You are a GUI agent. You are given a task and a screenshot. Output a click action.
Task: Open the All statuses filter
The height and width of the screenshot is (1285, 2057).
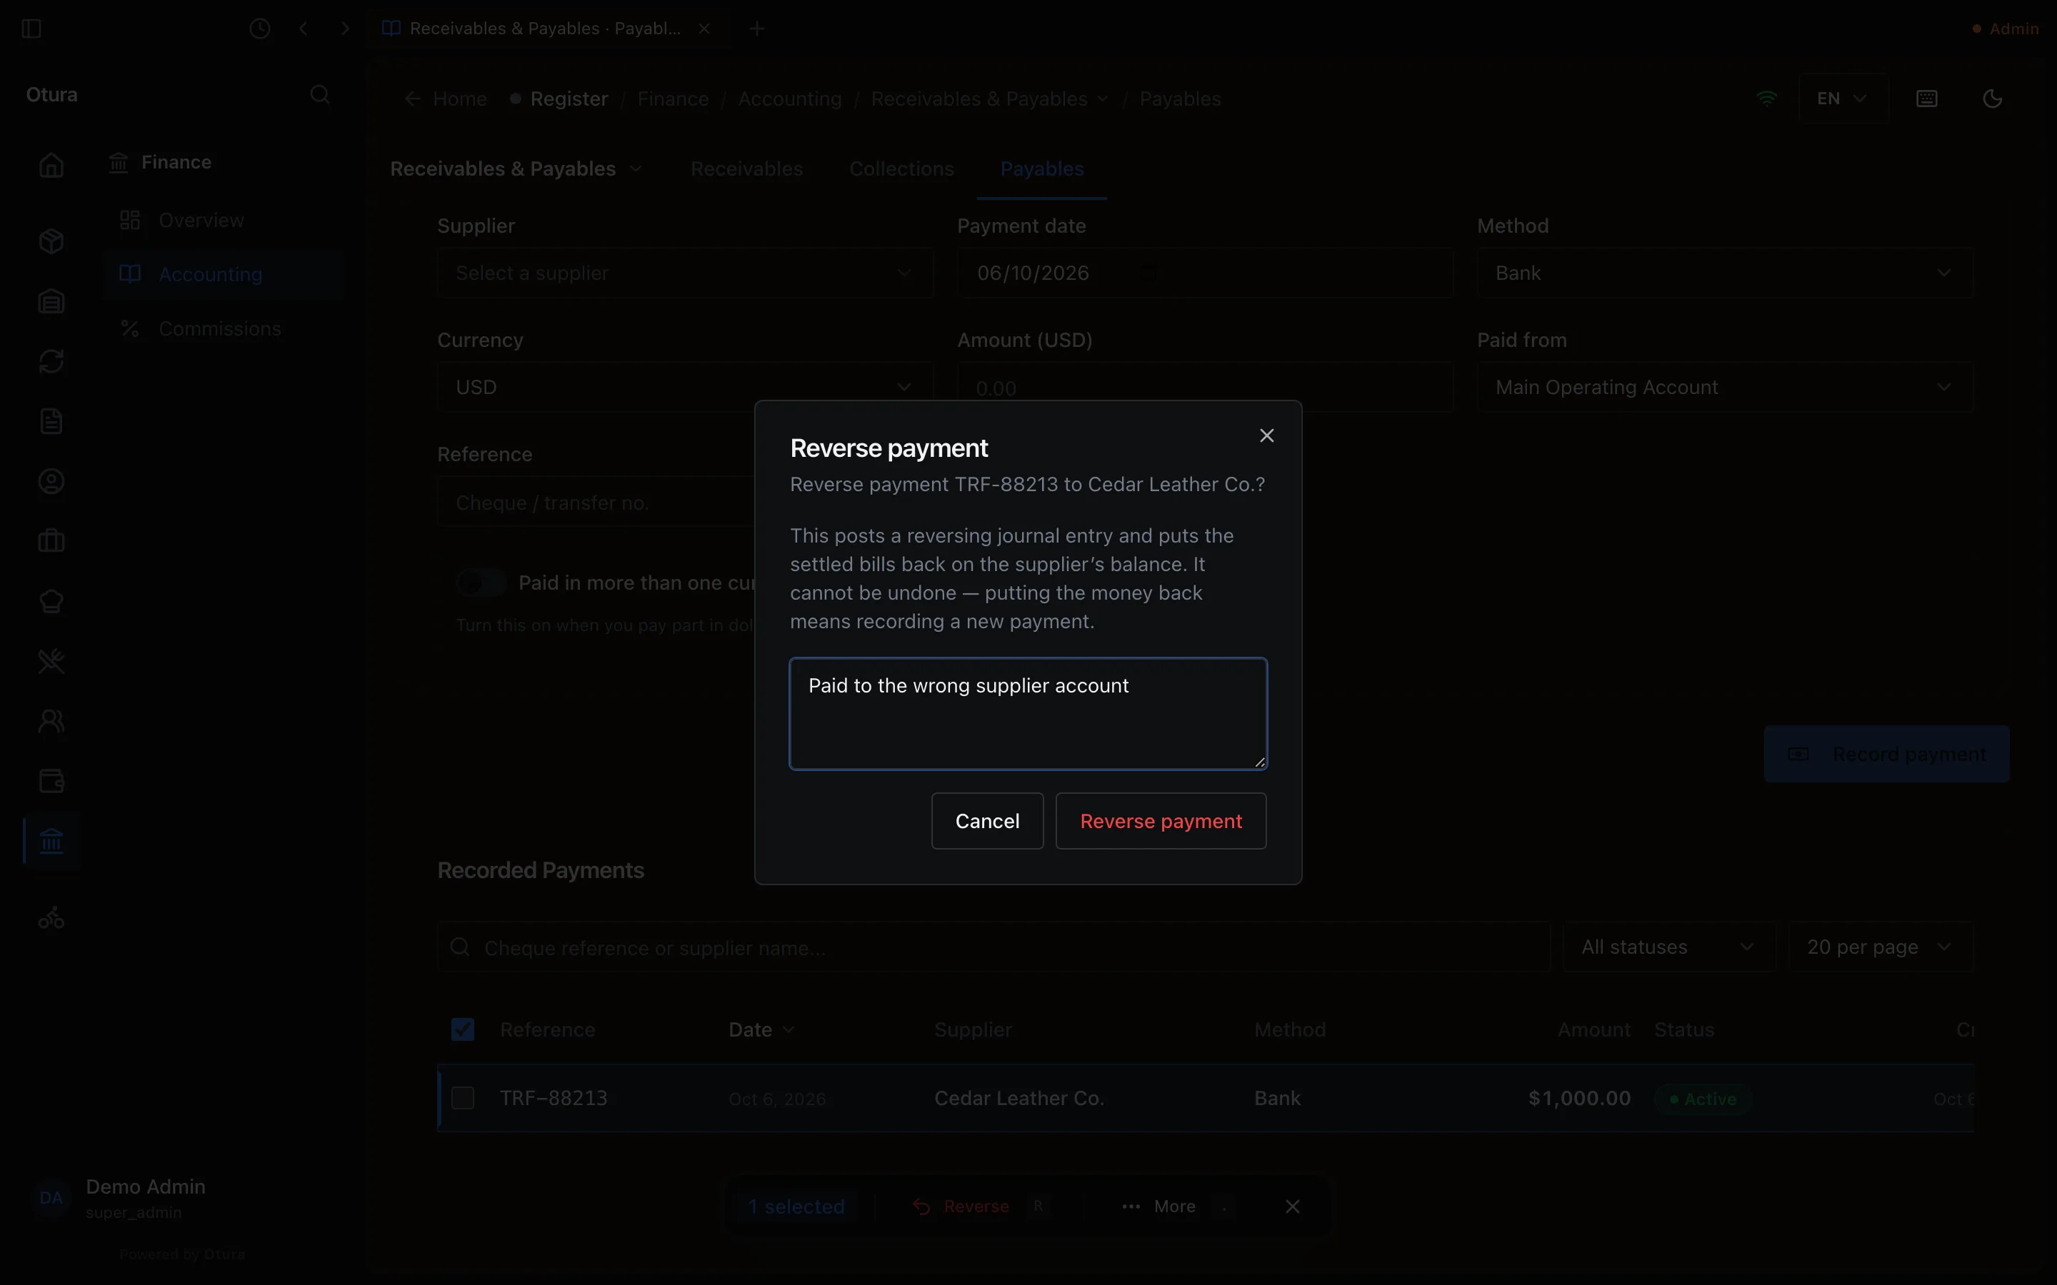pyautogui.click(x=1668, y=947)
